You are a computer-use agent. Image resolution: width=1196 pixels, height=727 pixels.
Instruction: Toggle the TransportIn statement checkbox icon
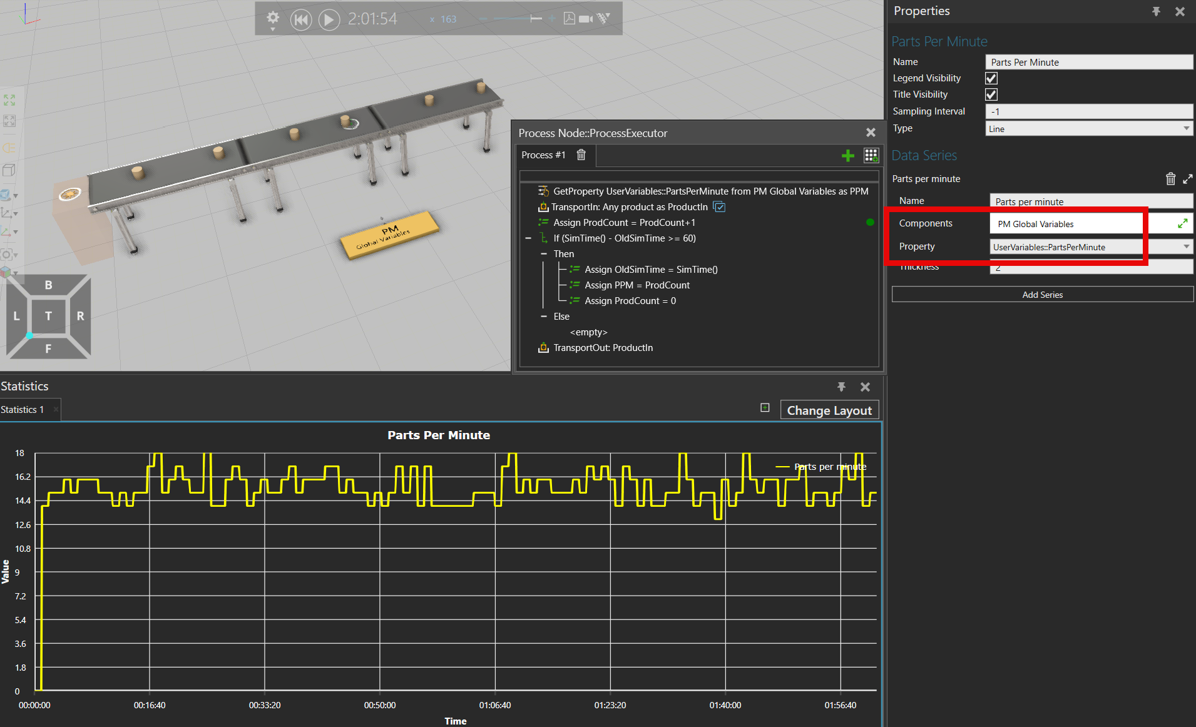click(x=720, y=207)
